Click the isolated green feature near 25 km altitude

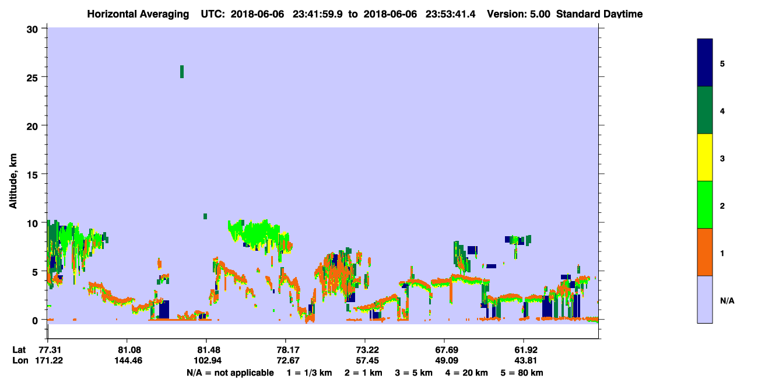pyautogui.click(x=182, y=72)
